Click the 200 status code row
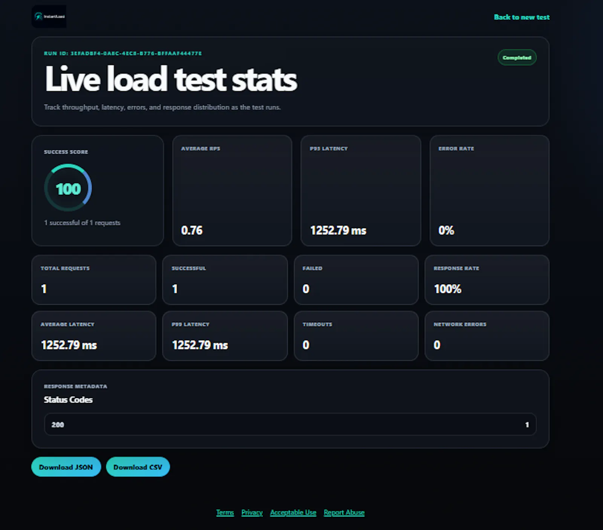Image resolution: width=603 pixels, height=530 pixels. [290, 424]
